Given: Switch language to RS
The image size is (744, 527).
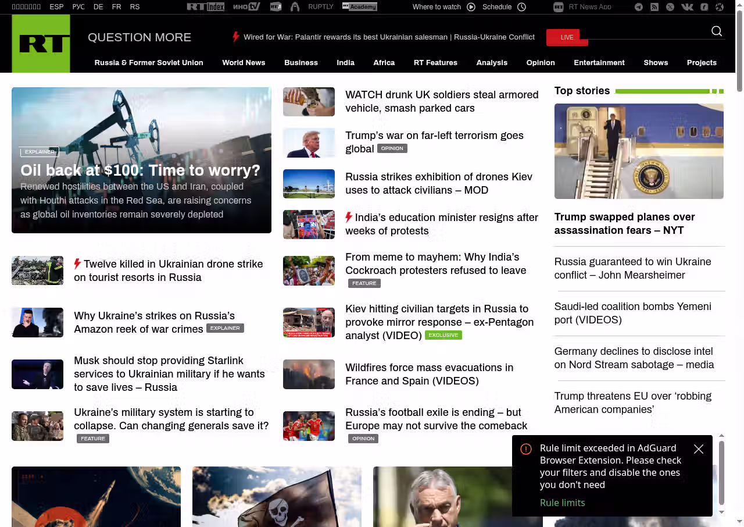Looking at the screenshot, I should [x=135, y=7].
